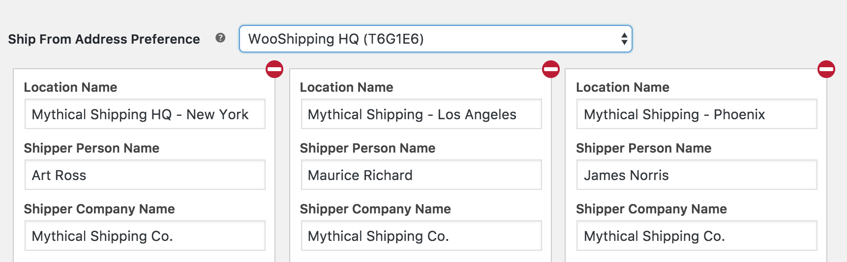Click the help icon beside Ship From Address Preference
This screenshot has width=847, height=262.
pyautogui.click(x=220, y=38)
